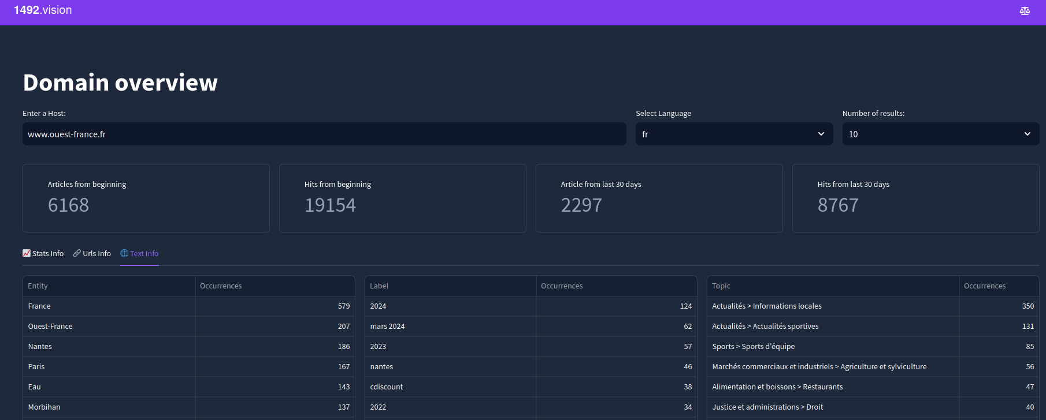Select the France entity row

pyautogui.click(x=39, y=306)
